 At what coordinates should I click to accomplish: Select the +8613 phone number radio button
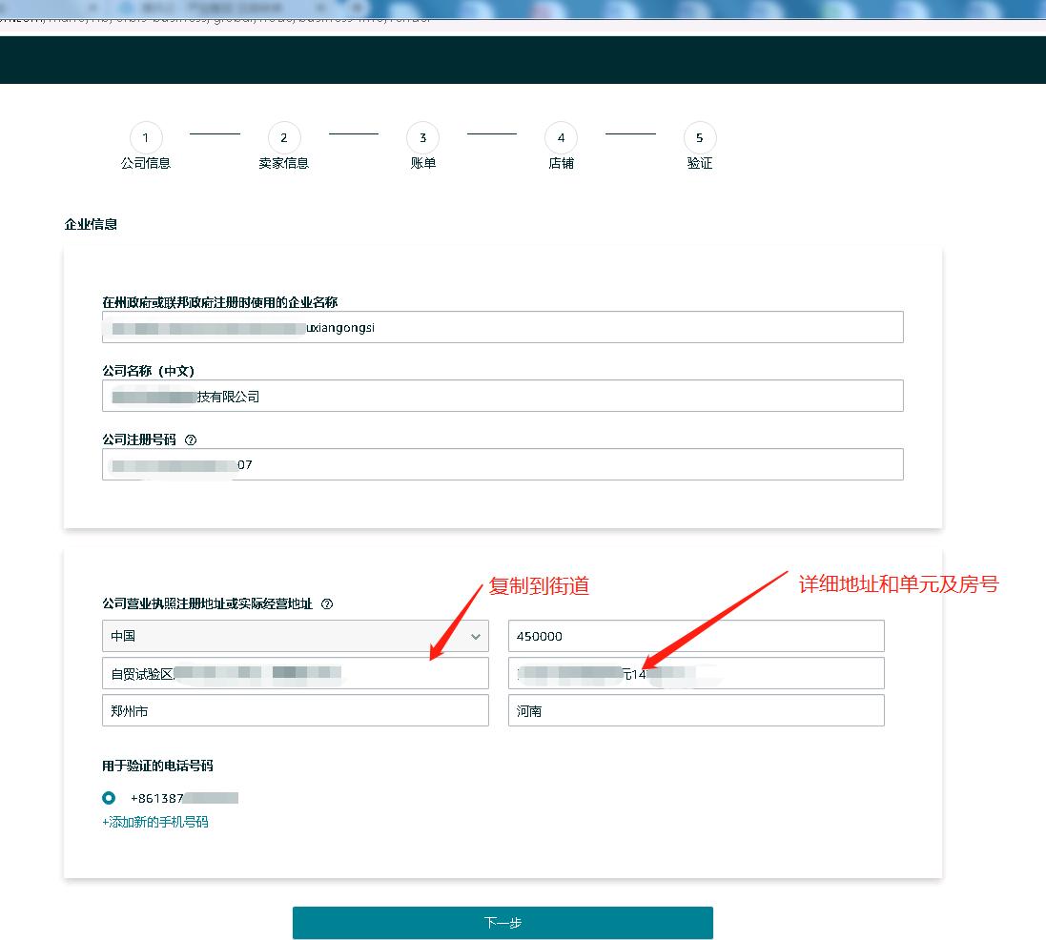click(108, 798)
